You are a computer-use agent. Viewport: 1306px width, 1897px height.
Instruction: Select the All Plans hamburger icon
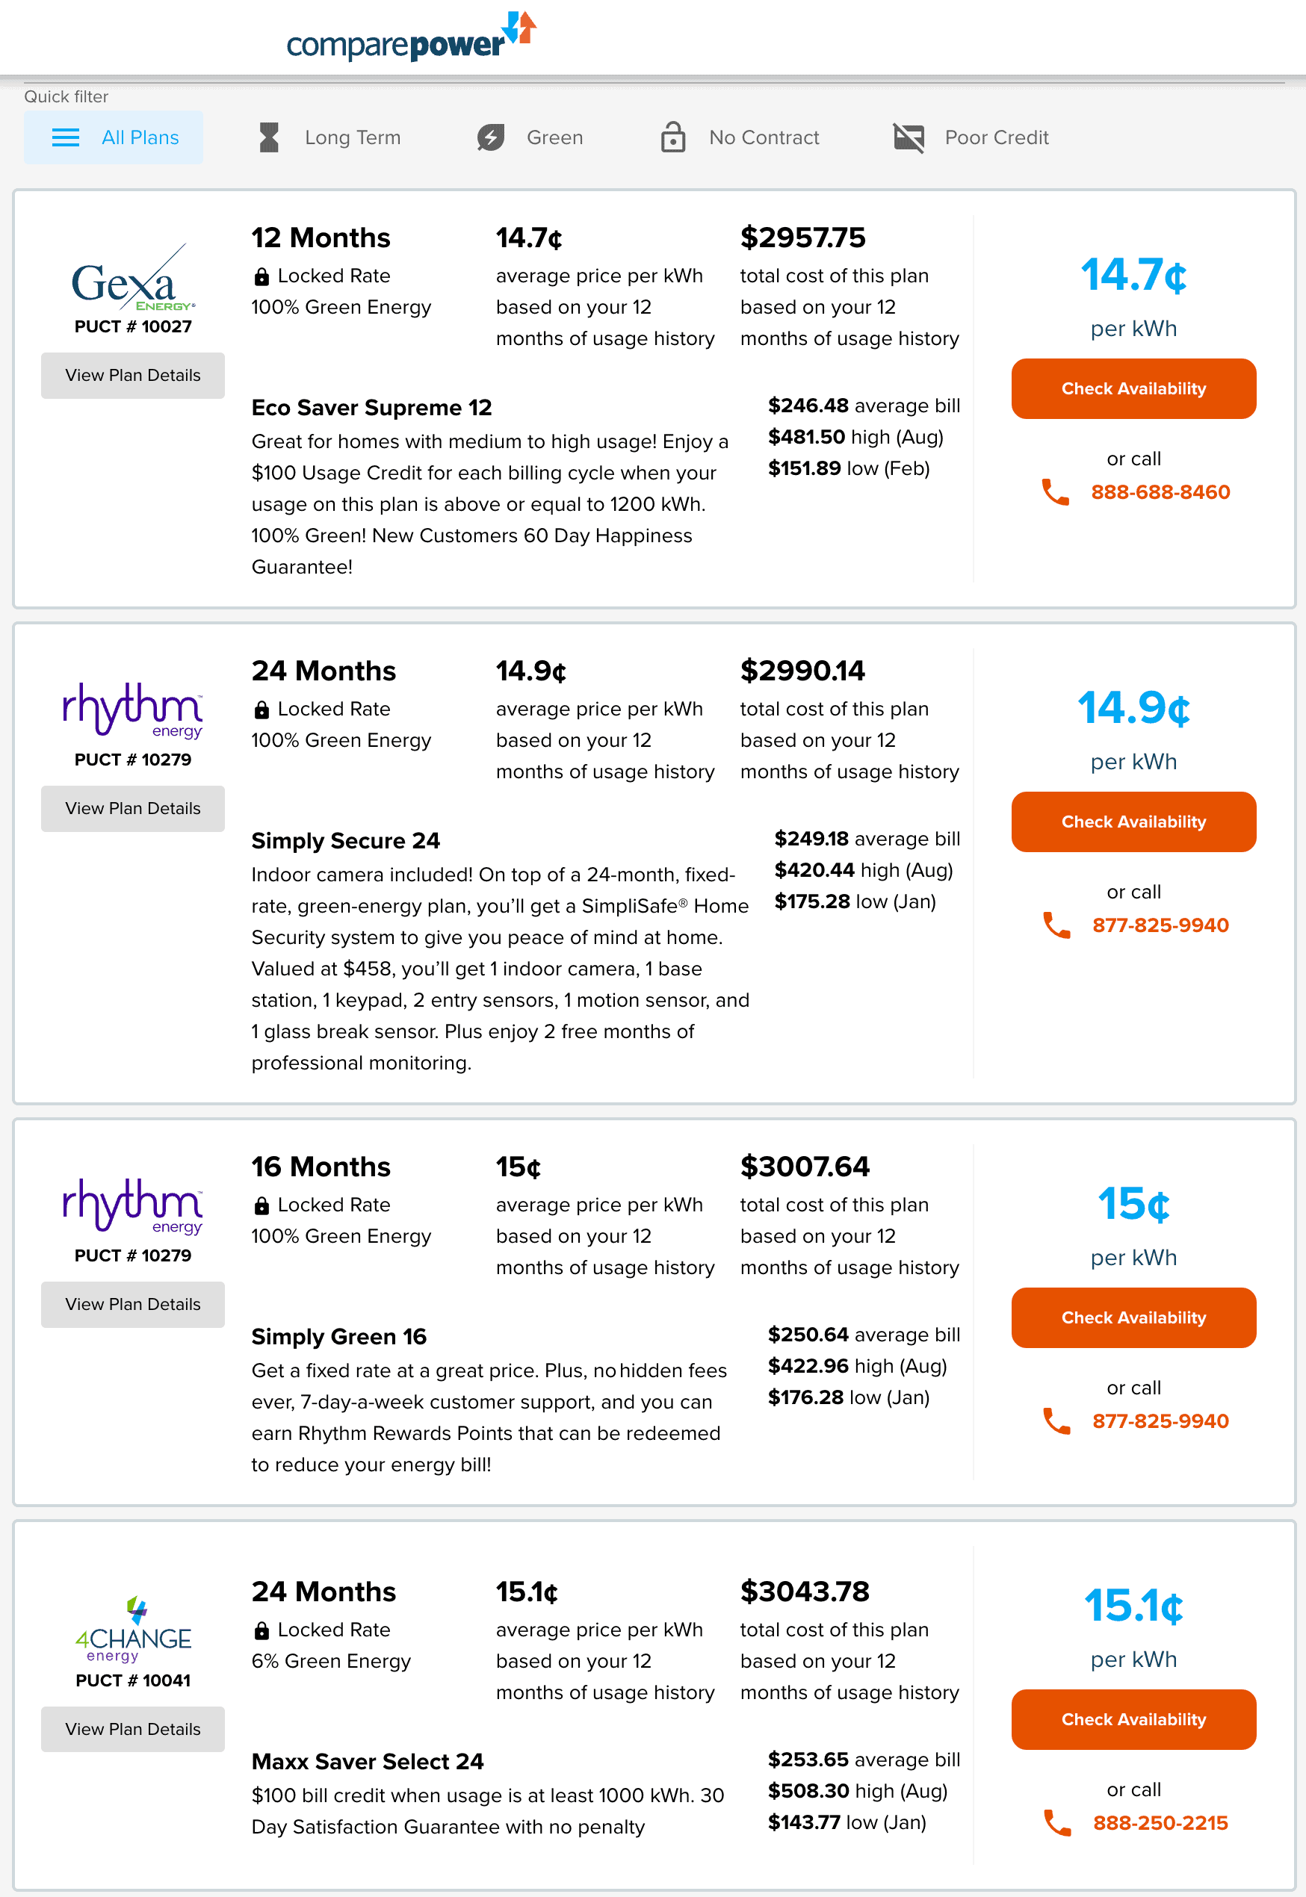[x=65, y=137]
